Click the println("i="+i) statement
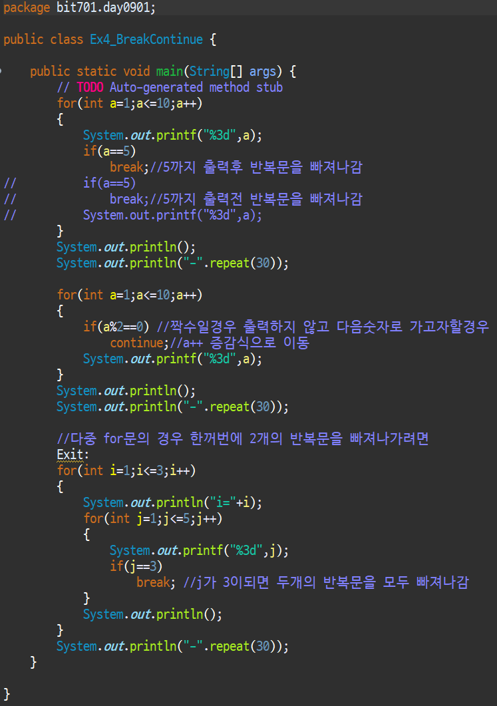497x706 pixels. 172,503
